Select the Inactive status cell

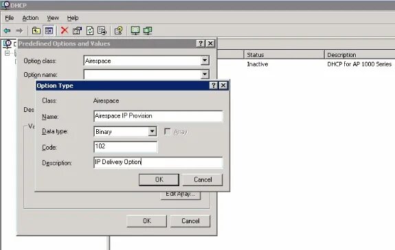click(258, 64)
